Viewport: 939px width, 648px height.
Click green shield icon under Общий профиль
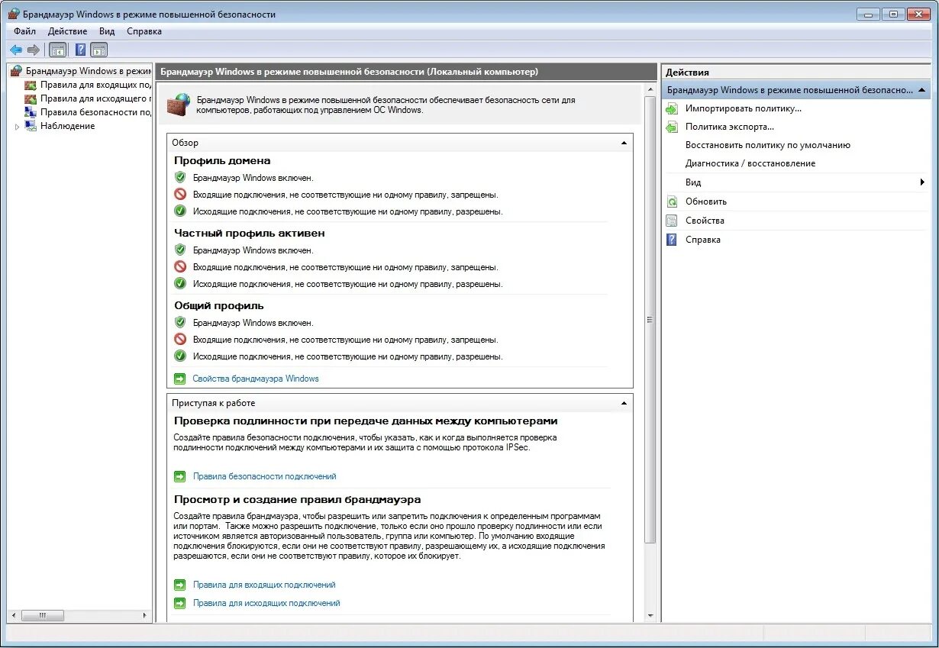coord(180,323)
